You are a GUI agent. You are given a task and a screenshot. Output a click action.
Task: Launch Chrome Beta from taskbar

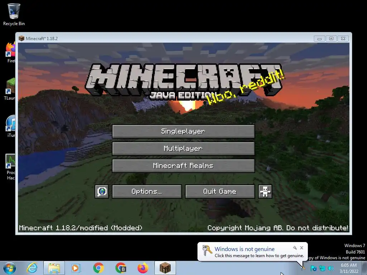121,268
